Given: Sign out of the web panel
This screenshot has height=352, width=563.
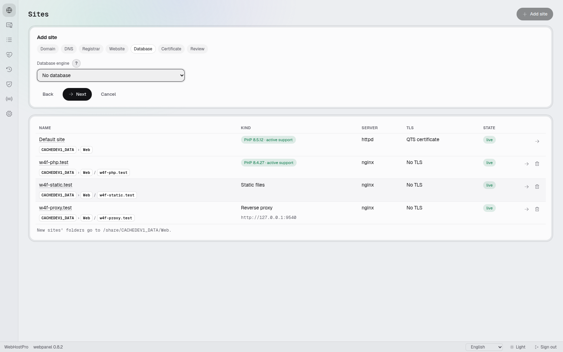Looking at the screenshot, I should click(x=546, y=347).
